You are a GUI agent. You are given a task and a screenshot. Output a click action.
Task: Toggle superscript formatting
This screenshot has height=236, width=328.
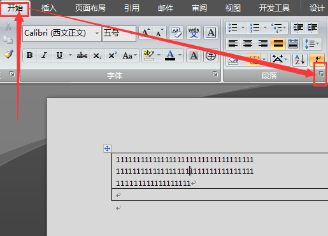coord(113,55)
